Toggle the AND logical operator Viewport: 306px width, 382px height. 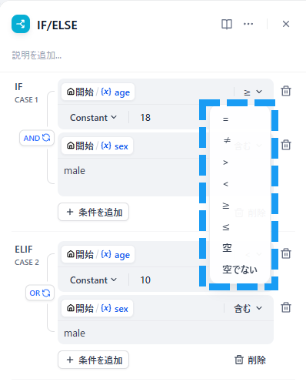(37, 138)
